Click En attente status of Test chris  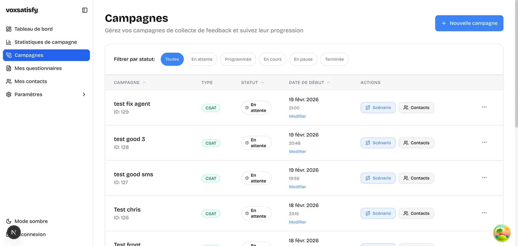point(256,213)
